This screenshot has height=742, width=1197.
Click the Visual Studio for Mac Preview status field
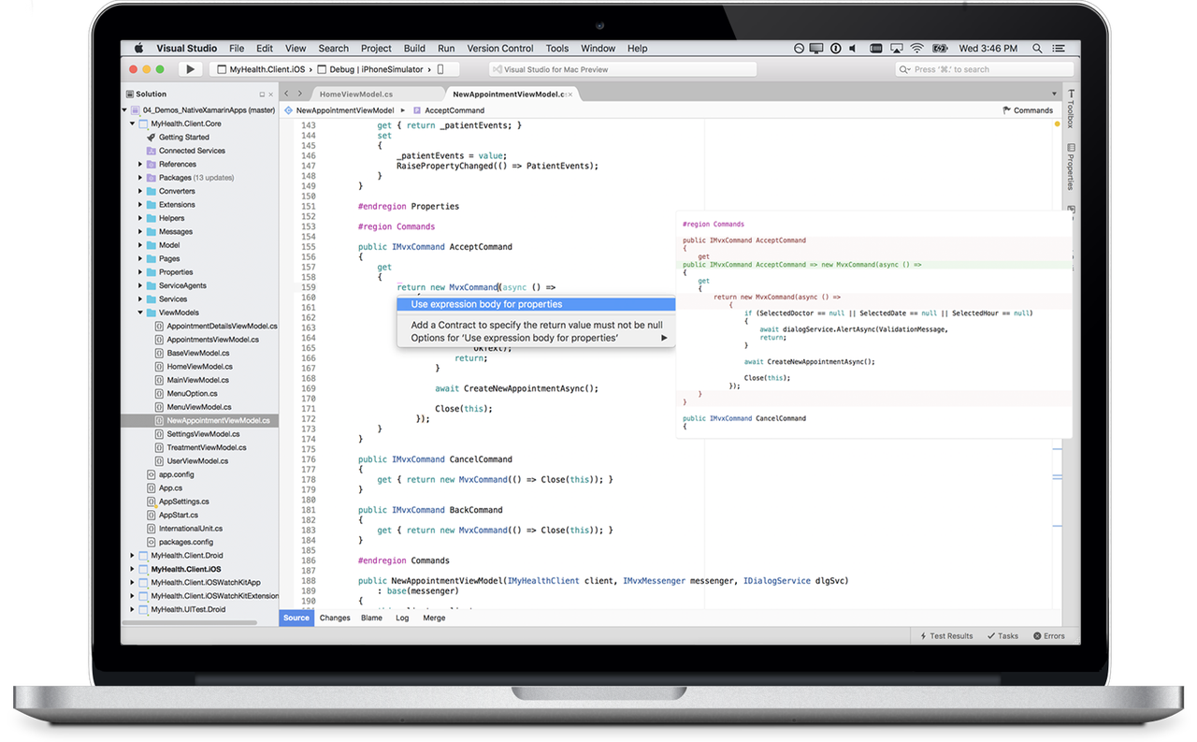click(x=622, y=69)
